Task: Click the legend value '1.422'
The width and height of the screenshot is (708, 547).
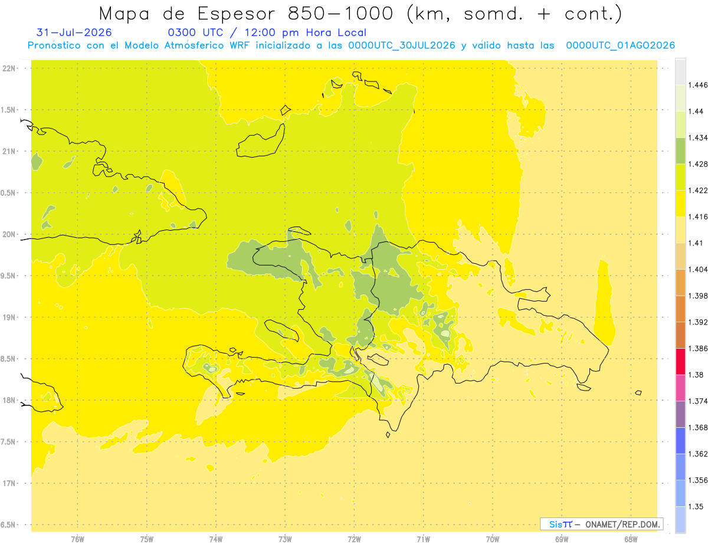Action: (x=699, y=191)
